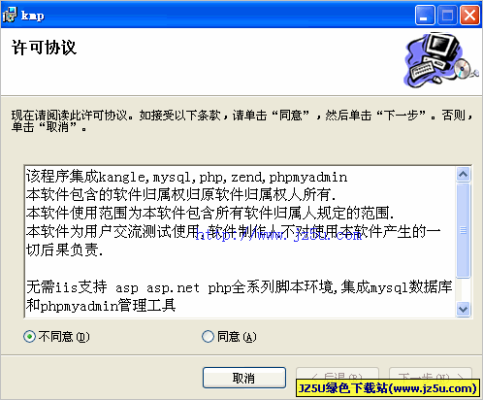Click the license scrollbar down arrow
This screenshot has width=483, height=400.
tap(464, 309)
